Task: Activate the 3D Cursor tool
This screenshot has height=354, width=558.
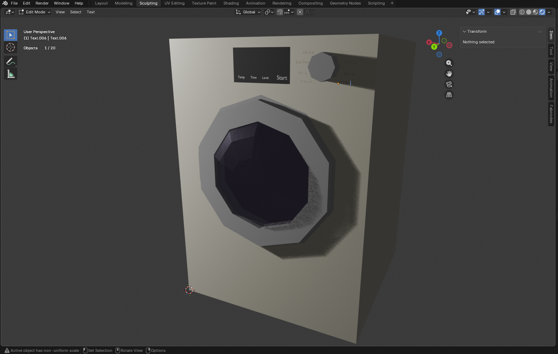Action: coord(11,47)
